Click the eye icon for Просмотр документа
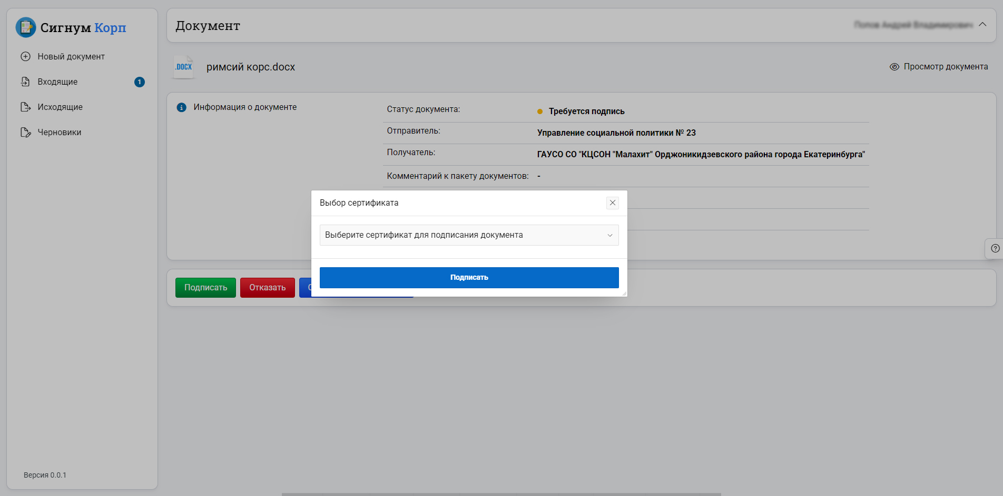 coord(894,67)
